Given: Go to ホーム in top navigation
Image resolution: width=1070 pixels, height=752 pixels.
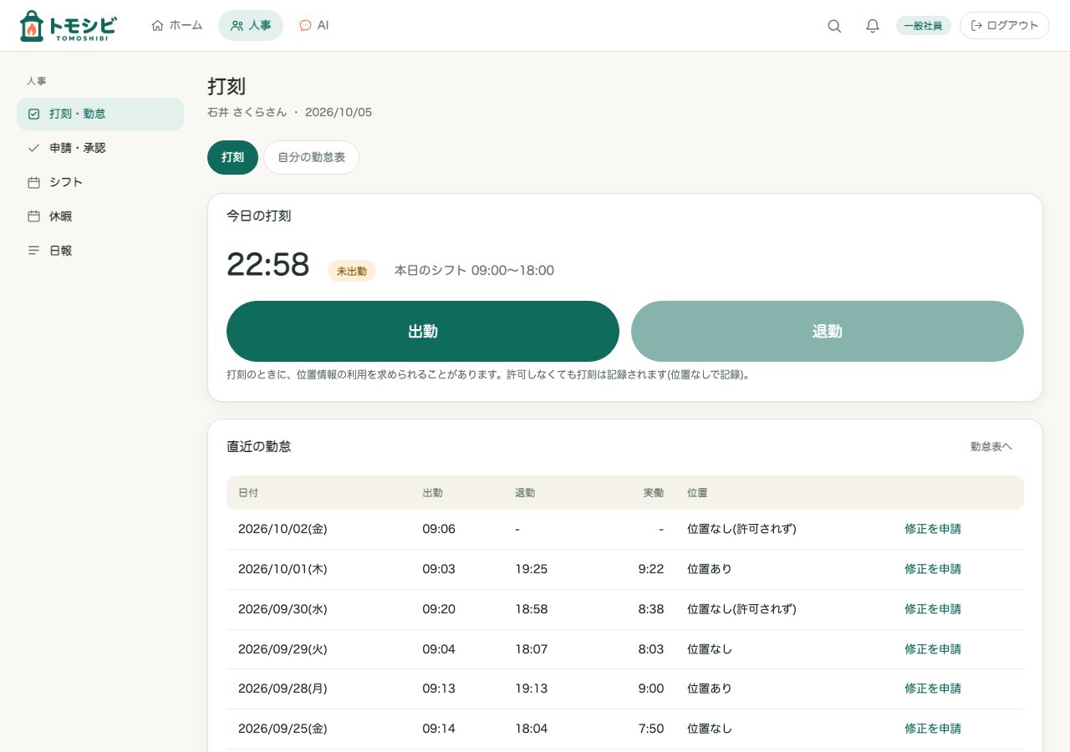Looking at the screenshot, I should tap(177, 25).
